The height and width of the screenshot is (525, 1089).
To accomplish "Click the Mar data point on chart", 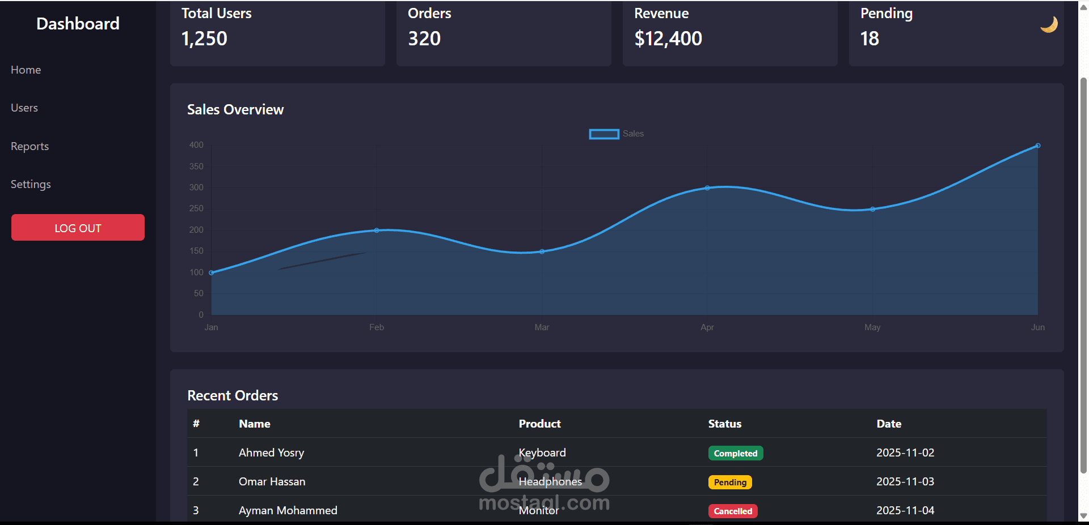I will coord(542,251).
